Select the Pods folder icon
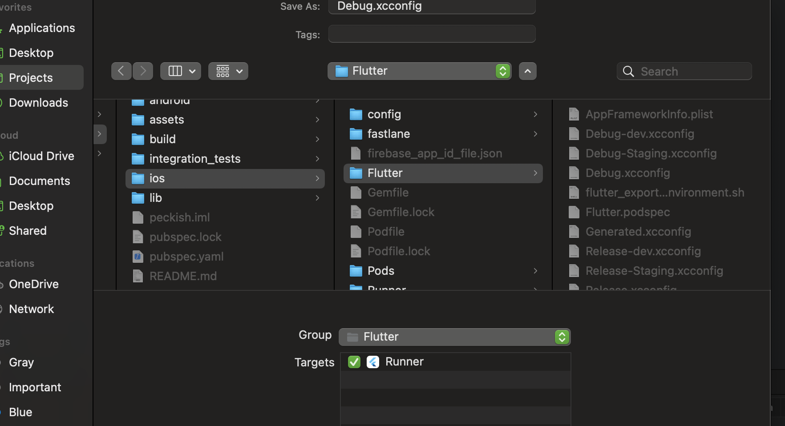785x426 pixels. coord(356,271)
